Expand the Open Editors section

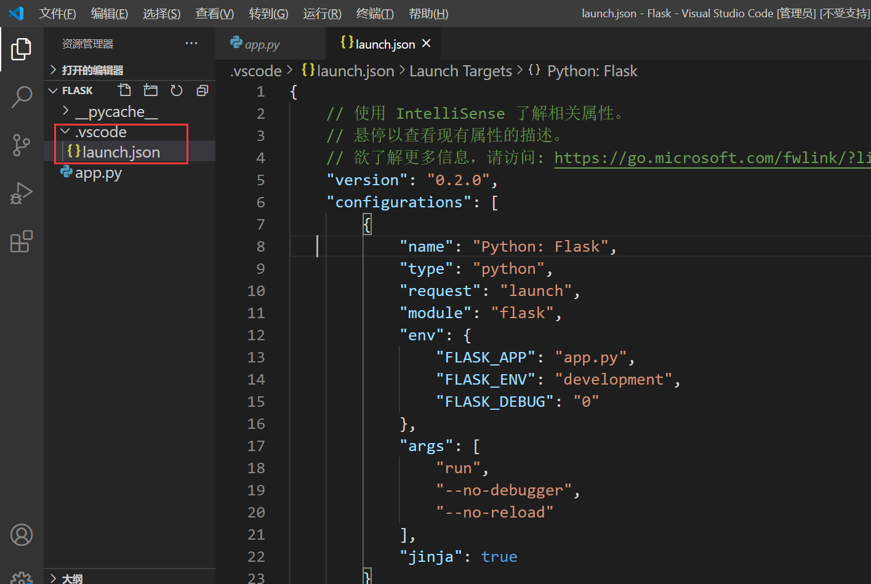point(54,70)
